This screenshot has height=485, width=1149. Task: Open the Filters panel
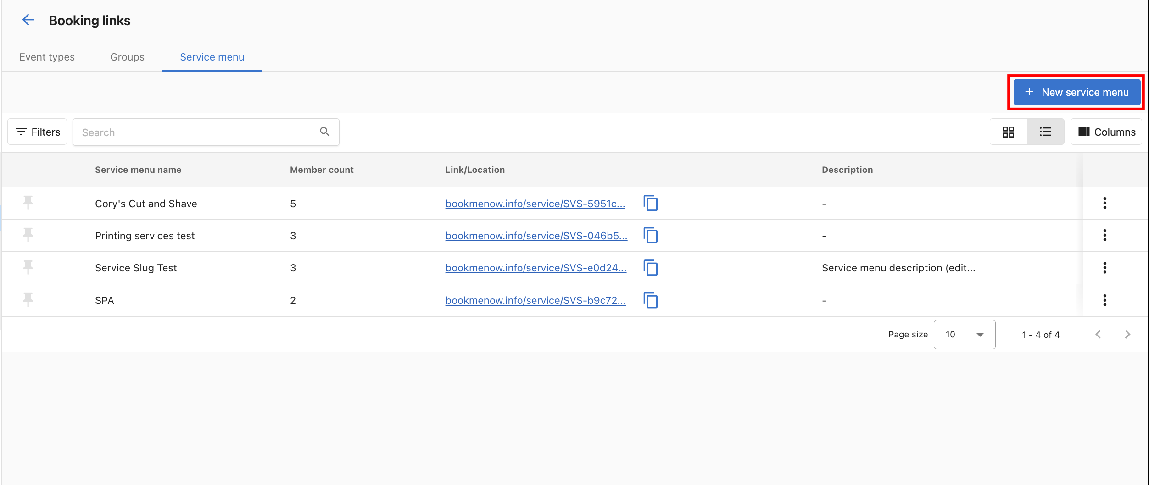[x=37, y=132]
